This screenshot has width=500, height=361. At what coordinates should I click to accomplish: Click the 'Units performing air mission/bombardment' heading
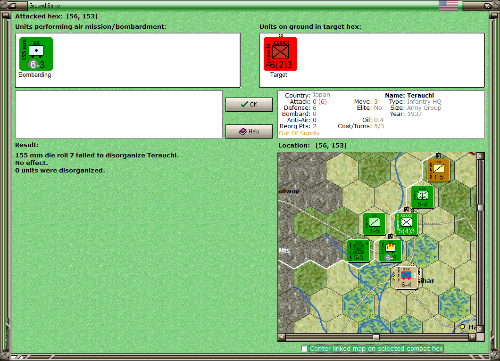tap(91, 27)
